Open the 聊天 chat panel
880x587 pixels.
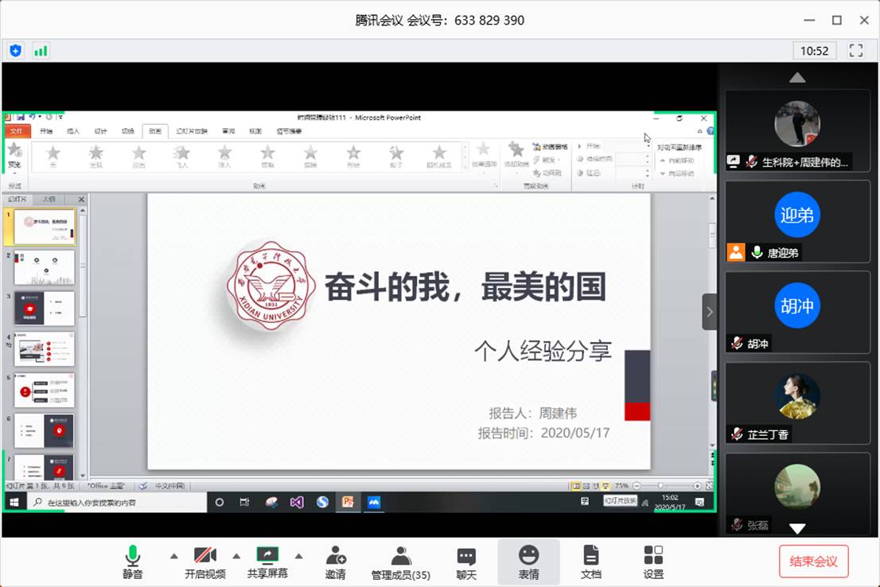tap(466, 562)
